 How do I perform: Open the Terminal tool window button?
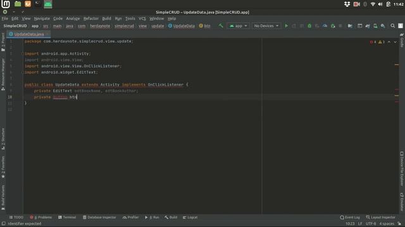click(67, 218)
